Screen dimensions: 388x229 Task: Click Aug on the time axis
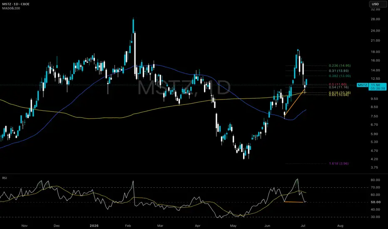pos(340,226)
